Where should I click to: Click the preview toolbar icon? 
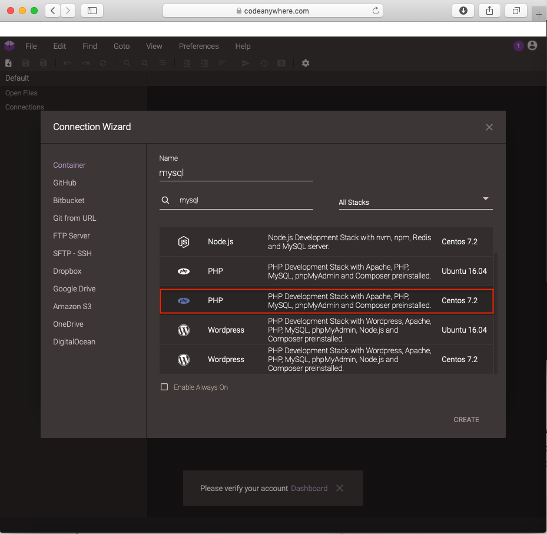click(x=281, y=63)
